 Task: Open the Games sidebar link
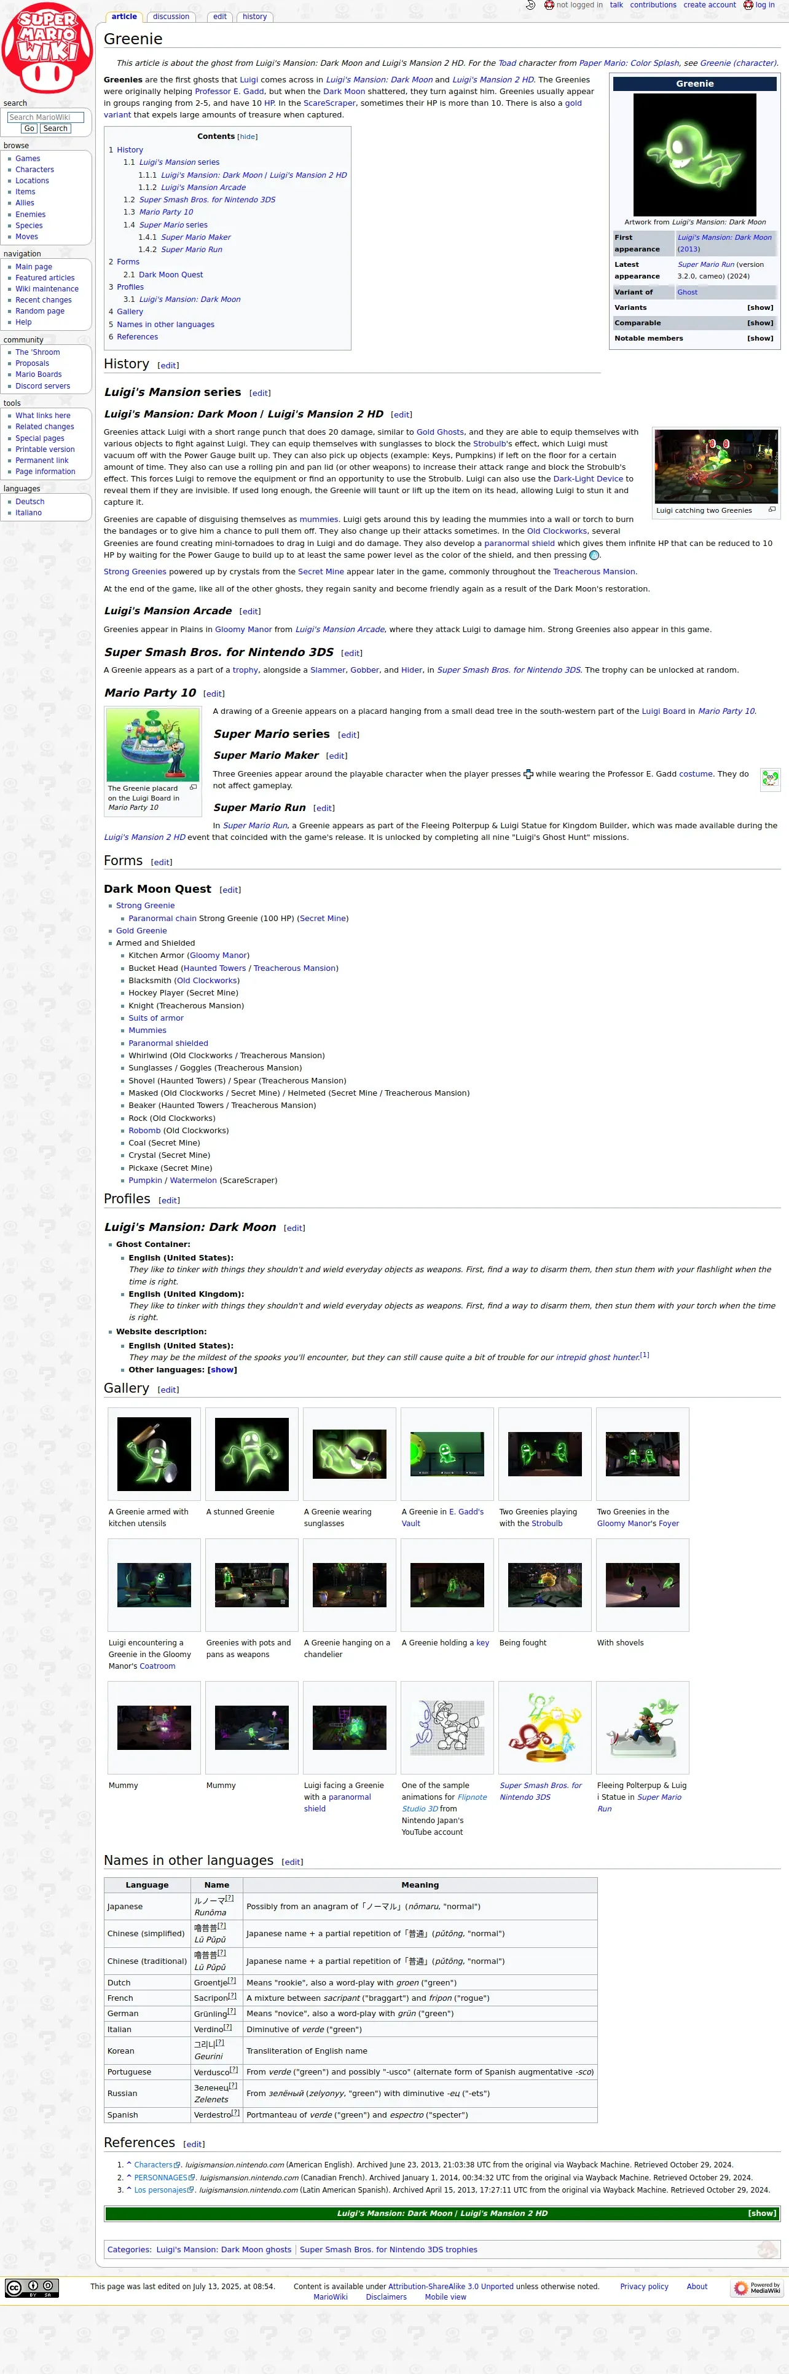click(x=28, y=159)
